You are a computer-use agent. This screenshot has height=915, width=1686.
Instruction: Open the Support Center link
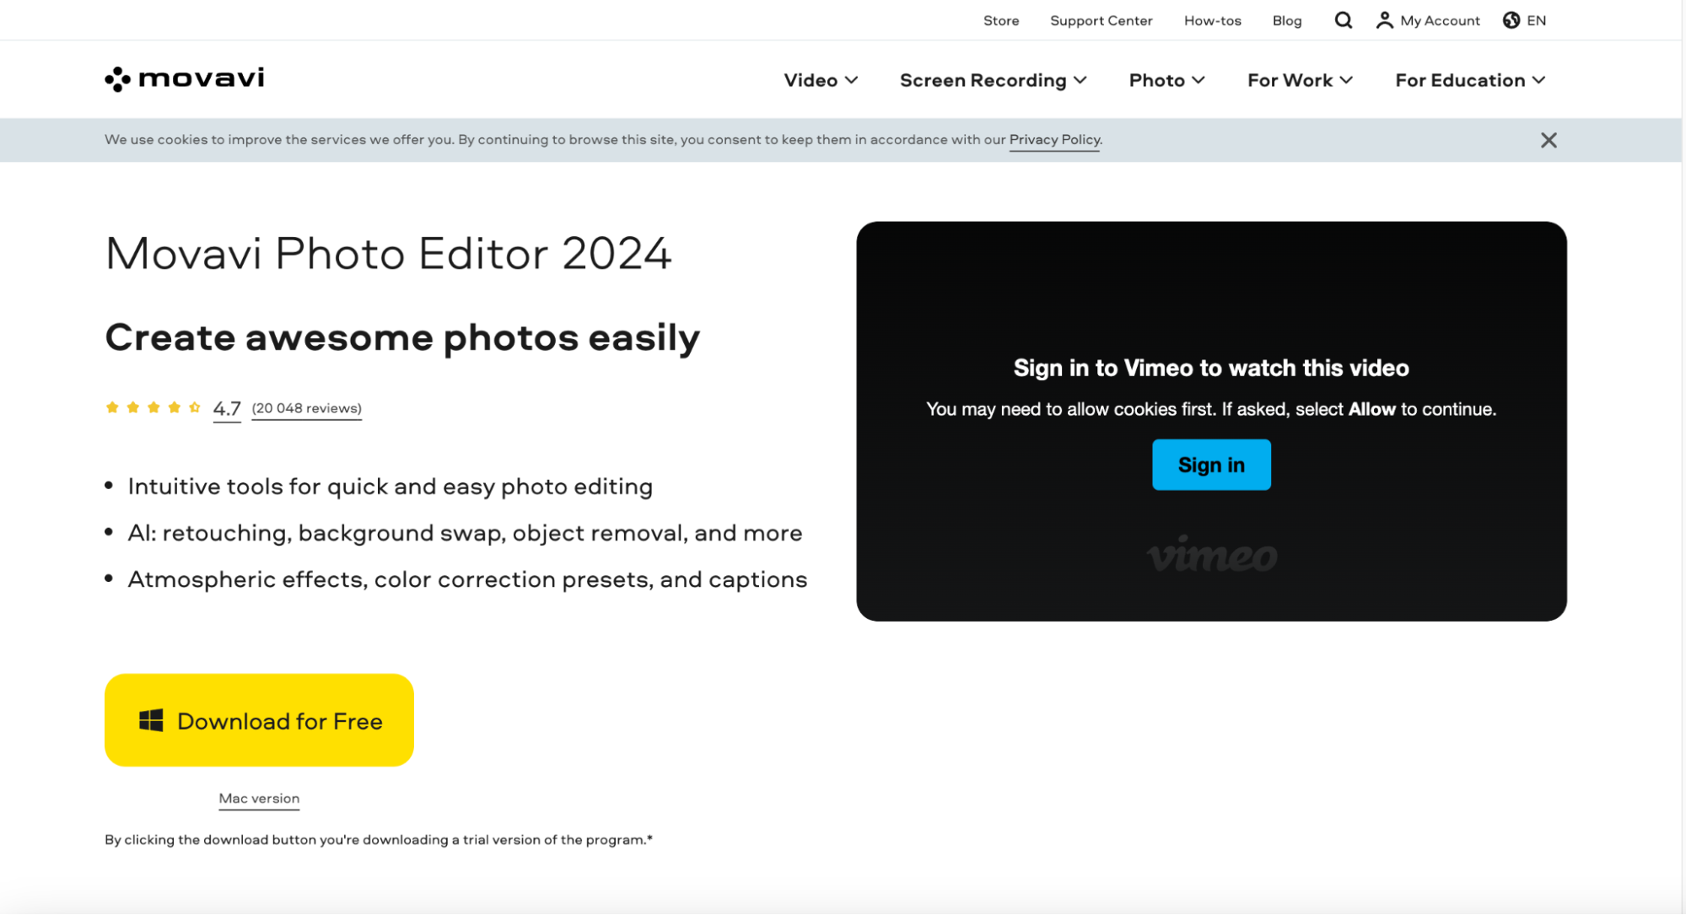point(1101,20)
